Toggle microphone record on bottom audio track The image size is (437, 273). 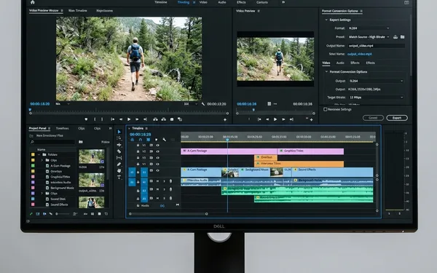[x=171, y=198]
